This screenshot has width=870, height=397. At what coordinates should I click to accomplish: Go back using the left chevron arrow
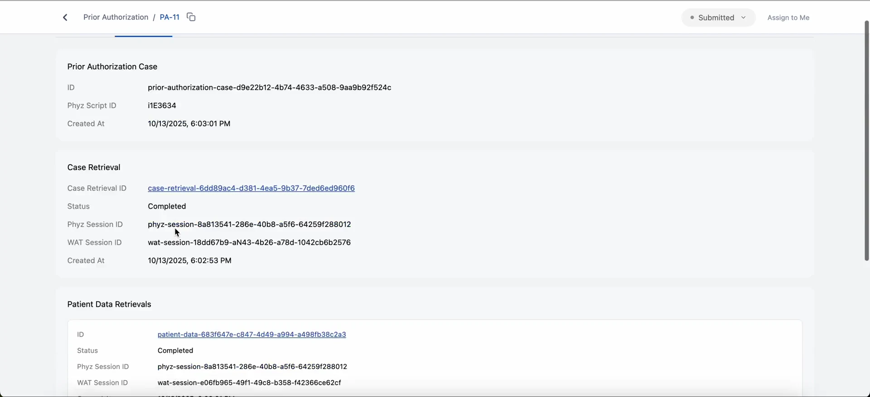click(65, 18)
